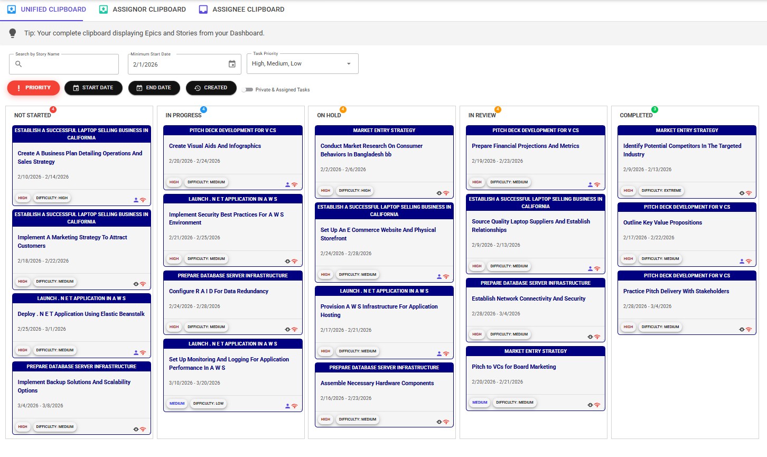Click the calendar icon in Minimum Start Date

(x=232, y=64)
